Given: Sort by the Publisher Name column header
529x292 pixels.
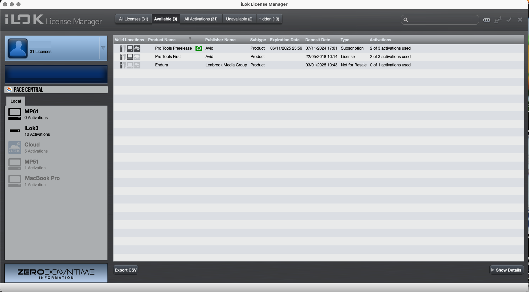Looking at the screenshot, I should point(220,40).
